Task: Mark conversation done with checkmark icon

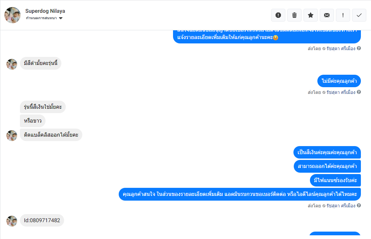Action: pos(359,15)
